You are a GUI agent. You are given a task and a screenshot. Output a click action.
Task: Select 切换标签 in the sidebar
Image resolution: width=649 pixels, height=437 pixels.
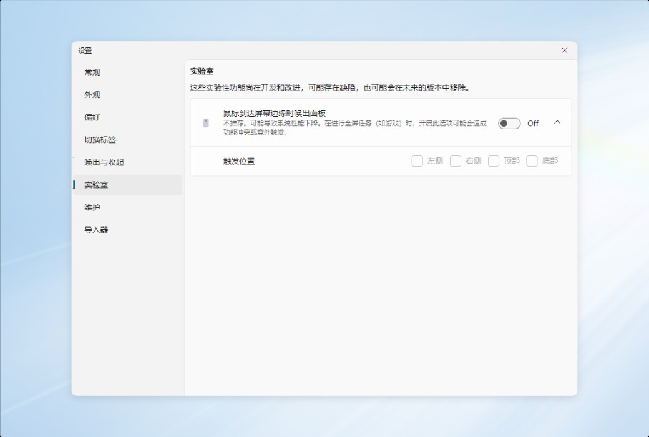pos(127,140)
